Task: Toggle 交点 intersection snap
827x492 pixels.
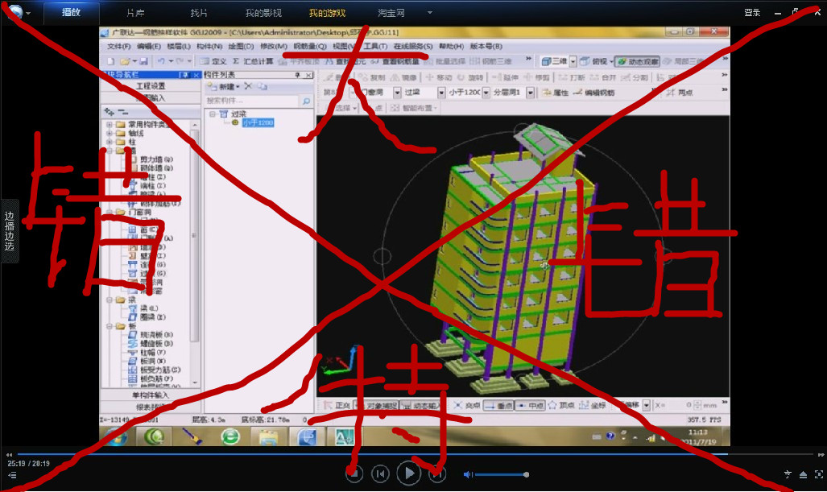Action: (x=467, y=405)
